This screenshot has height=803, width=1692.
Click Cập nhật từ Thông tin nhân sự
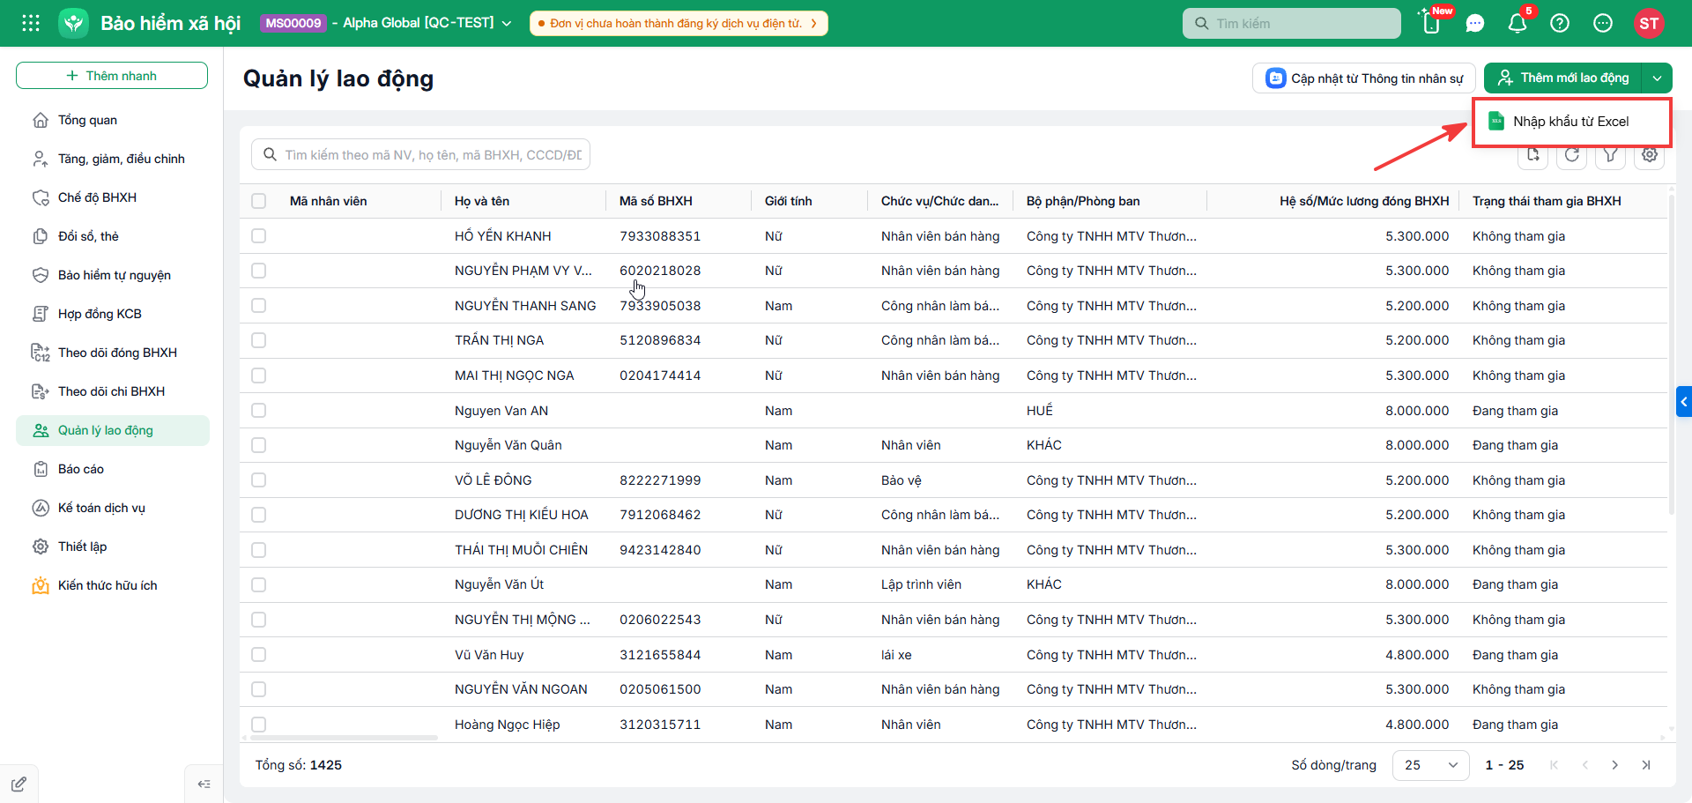tap(1363, 78)
